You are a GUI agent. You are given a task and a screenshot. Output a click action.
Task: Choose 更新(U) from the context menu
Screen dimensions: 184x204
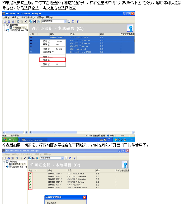click(x=53, y=64)
